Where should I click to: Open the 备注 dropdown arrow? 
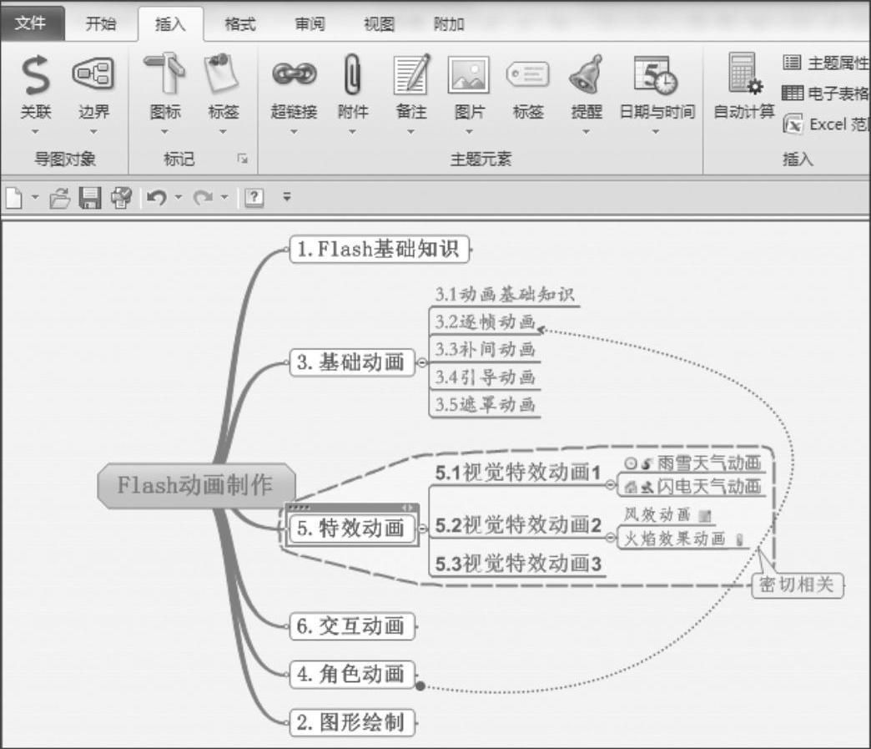coord(411,132)
